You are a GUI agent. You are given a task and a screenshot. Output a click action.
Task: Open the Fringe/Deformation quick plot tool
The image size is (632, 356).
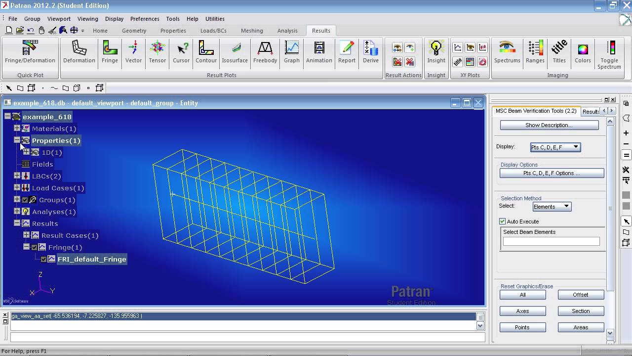pyautogui.click(x=30, y=52)
